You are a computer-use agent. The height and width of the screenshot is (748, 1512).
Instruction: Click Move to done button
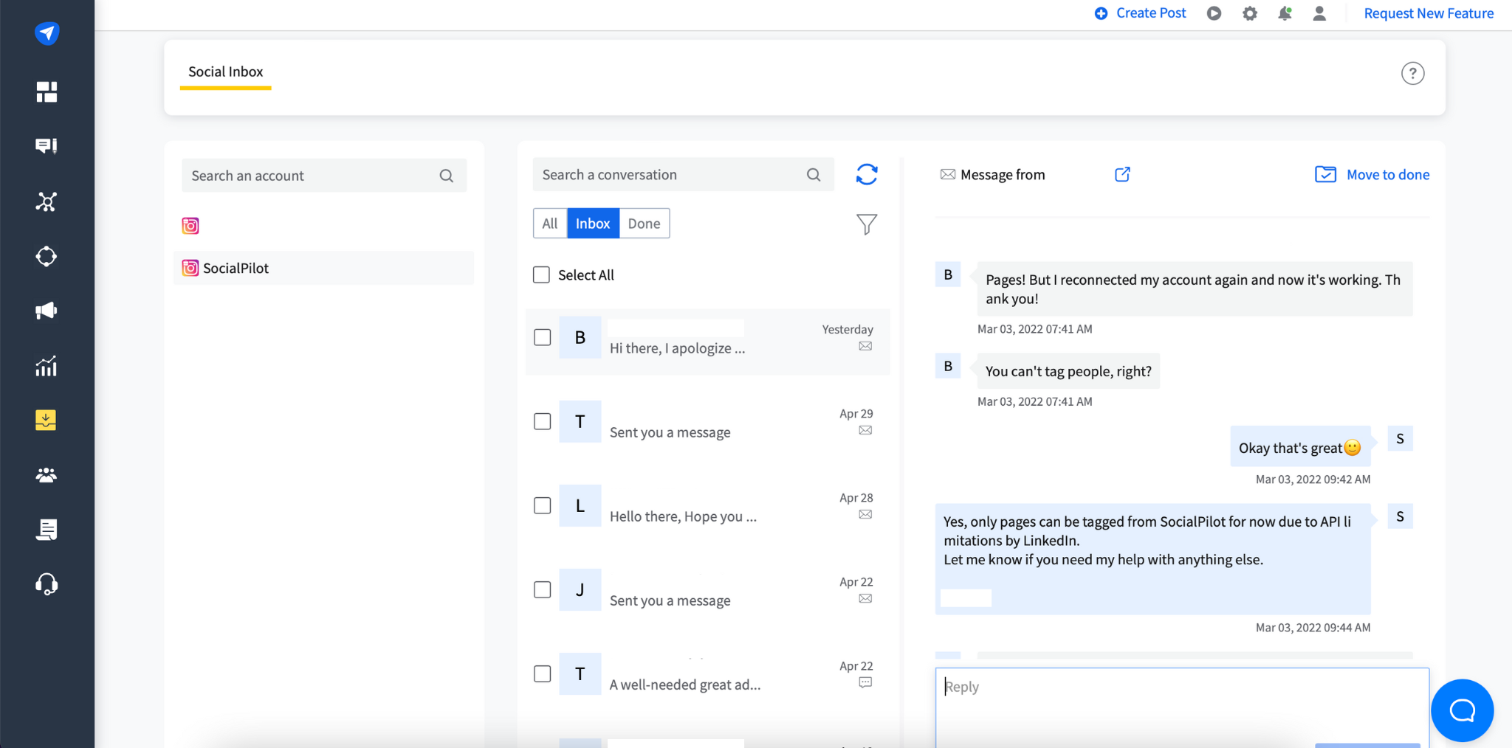click(x=1372, y=175)
